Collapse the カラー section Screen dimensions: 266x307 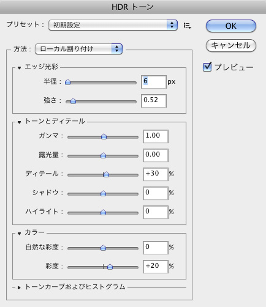19,234
